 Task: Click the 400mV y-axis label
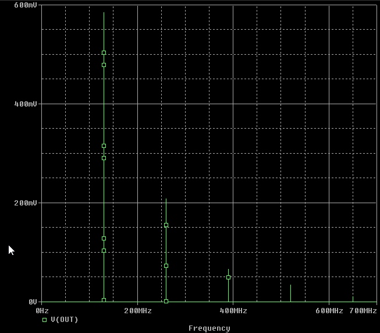26,104
